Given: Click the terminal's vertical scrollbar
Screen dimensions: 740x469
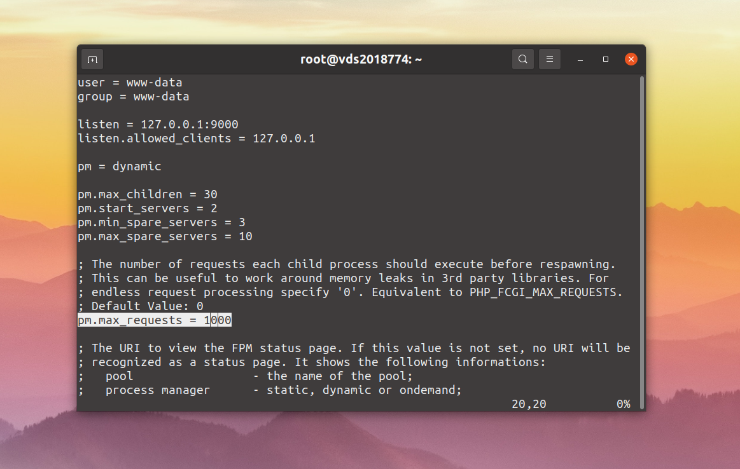Looking at the screenshot, I should pyautogui.click(x=642, y=236).
